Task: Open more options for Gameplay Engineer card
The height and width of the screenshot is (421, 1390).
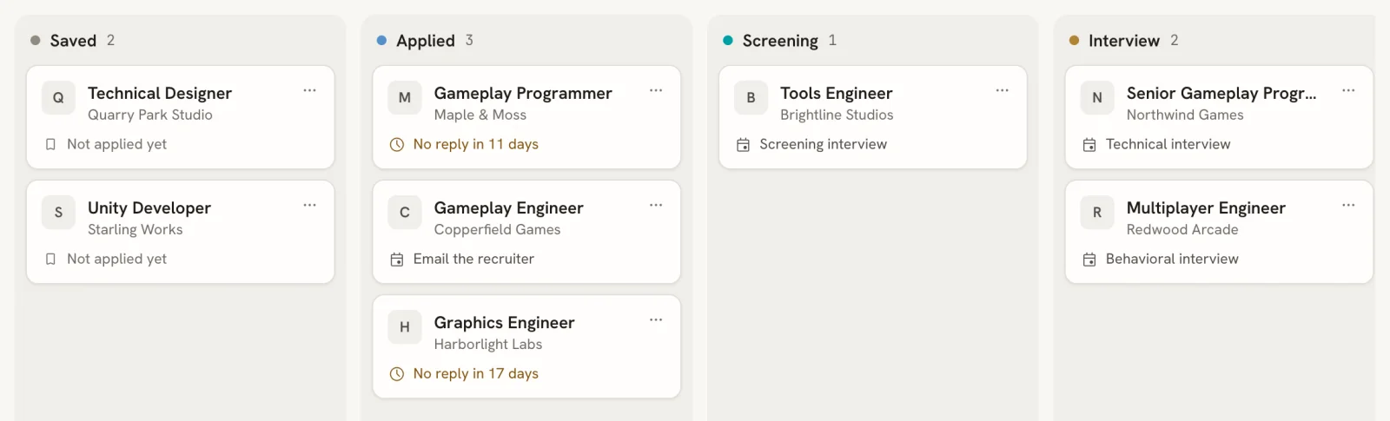Action: (656, 205)
